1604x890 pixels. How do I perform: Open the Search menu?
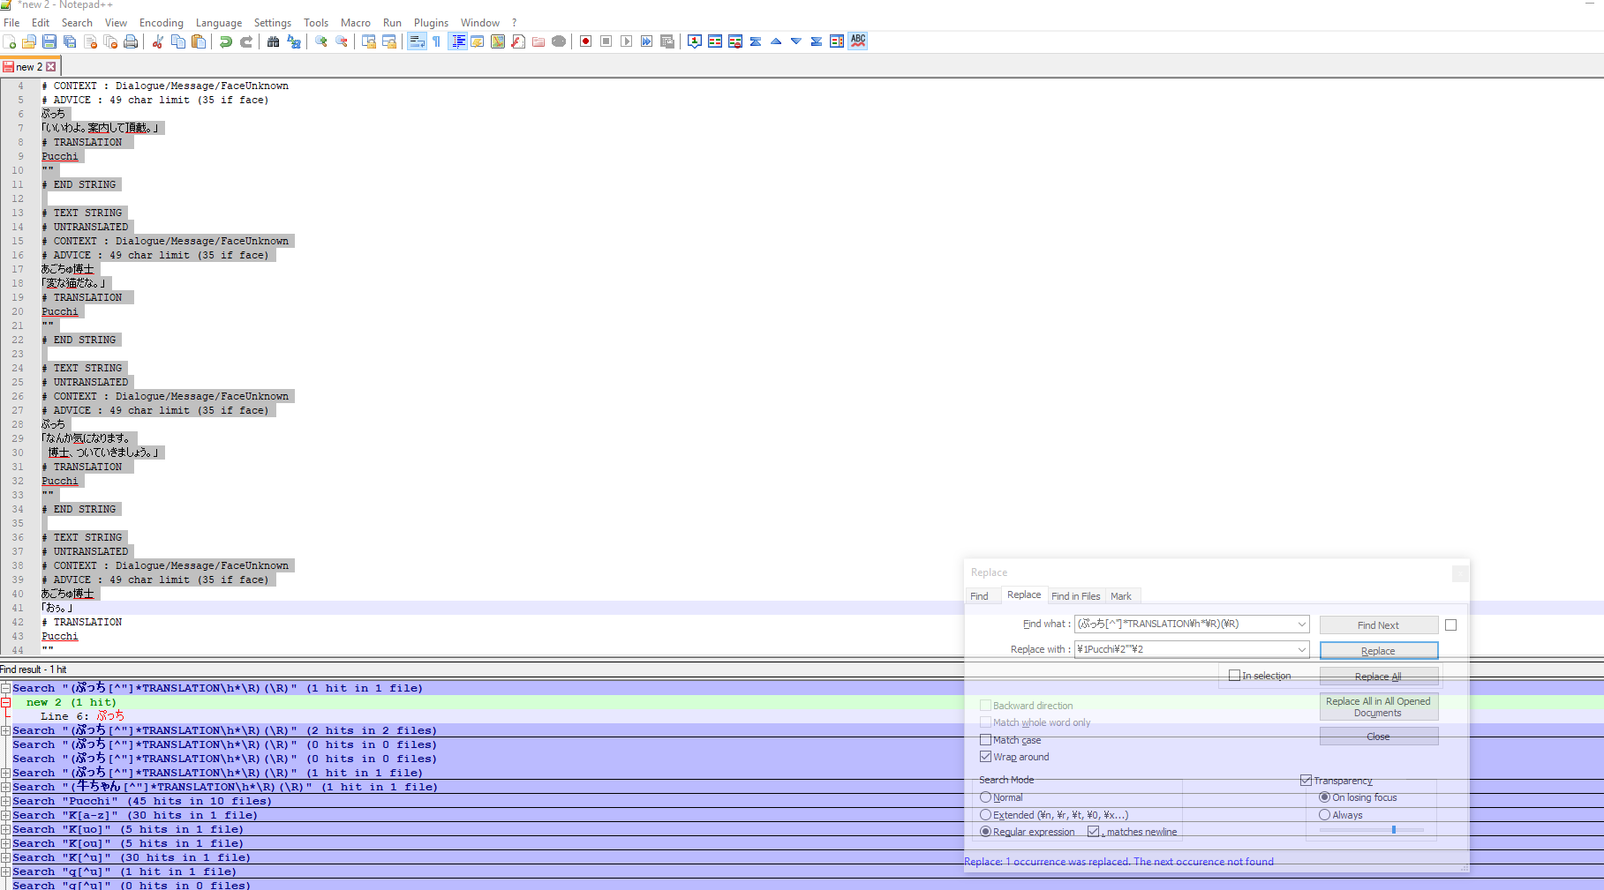[77, 23]
